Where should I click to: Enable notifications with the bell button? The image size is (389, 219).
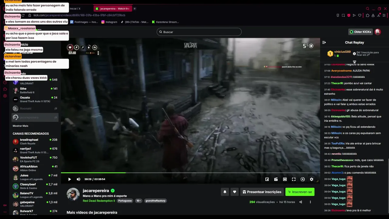point(225,192)
